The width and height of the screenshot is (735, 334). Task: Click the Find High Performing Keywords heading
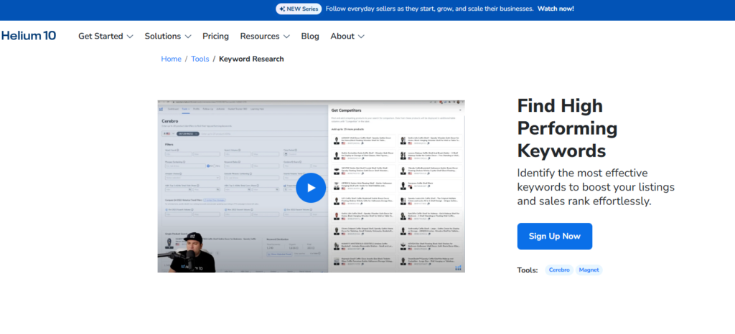pos(567,128)
